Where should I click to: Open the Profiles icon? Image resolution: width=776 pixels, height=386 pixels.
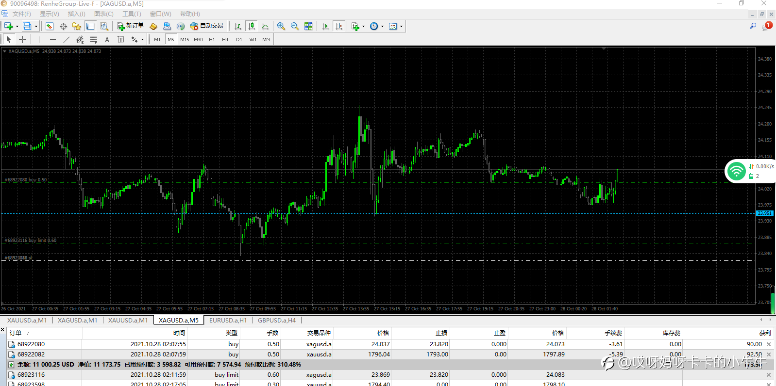pos(27,26)
